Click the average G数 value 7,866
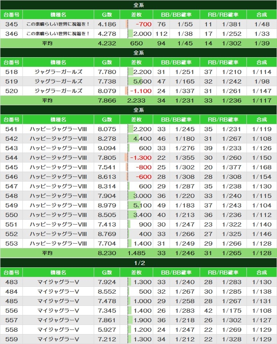The width and height of the screenshot is (277, 344). pos(107,100)
